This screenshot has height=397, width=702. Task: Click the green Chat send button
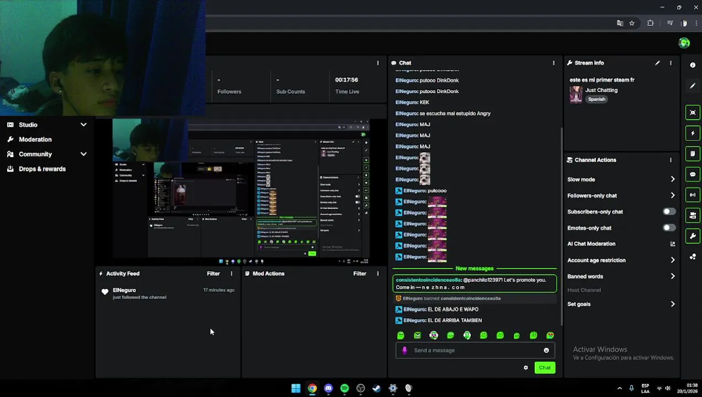point(545,368)
